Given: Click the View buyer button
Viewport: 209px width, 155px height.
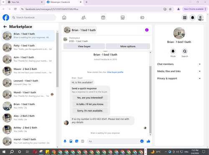Looking at the screenshot, I should click(x=84, y=46).
